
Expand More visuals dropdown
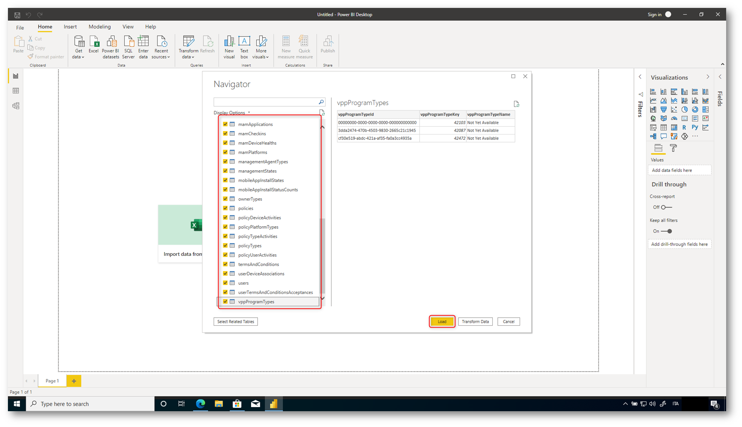[261, 47]
